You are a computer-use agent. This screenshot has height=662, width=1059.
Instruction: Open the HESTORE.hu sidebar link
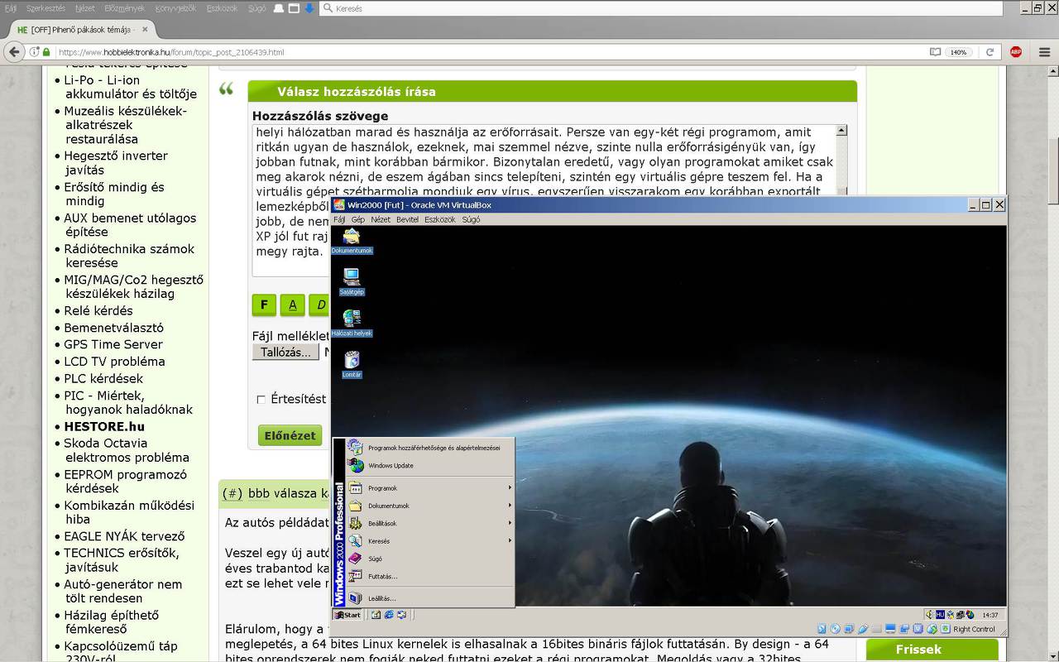pyautogui.click(x=104, y=427)
